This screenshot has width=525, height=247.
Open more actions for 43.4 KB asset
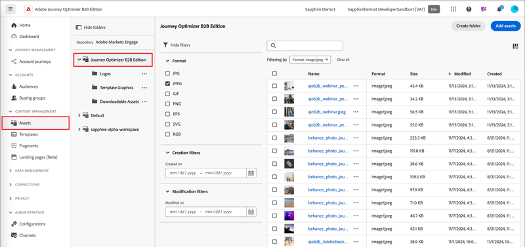tap(356, 86)
